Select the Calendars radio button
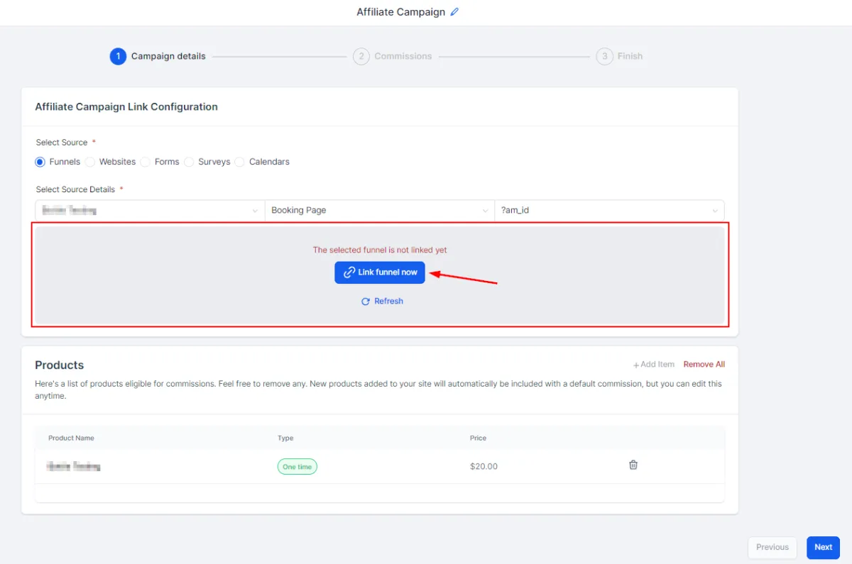852x564 pixels. click(239, 162)
